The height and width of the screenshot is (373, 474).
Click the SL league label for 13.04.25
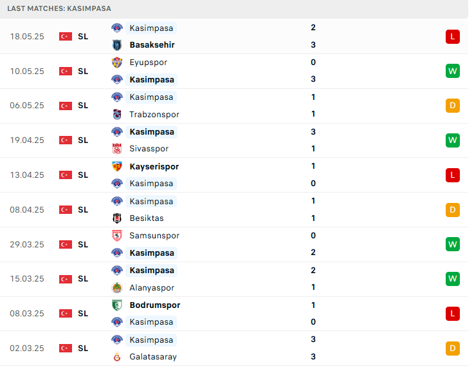[83, 175]
